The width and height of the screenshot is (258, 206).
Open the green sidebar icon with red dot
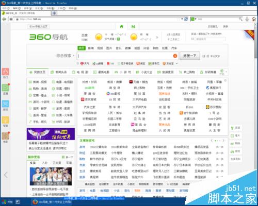tap(6, 88)
